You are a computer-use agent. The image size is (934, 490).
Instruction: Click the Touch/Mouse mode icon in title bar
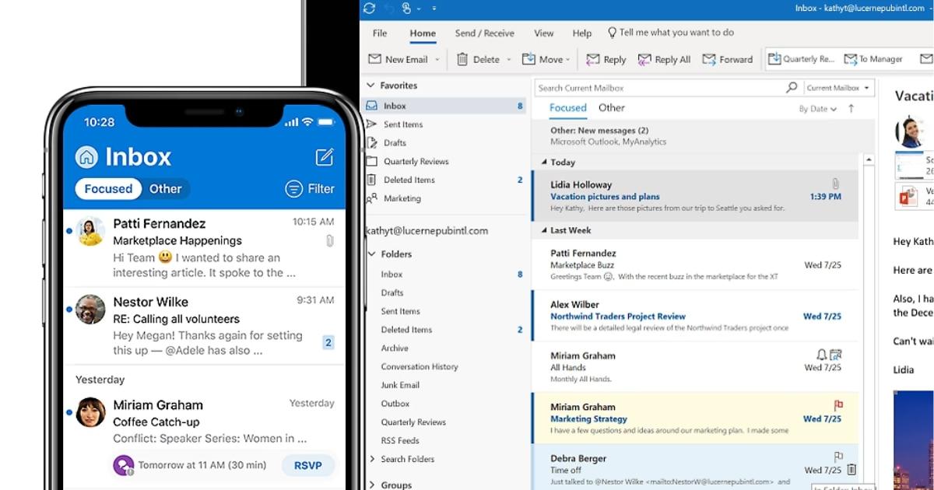tap(407, 8)
